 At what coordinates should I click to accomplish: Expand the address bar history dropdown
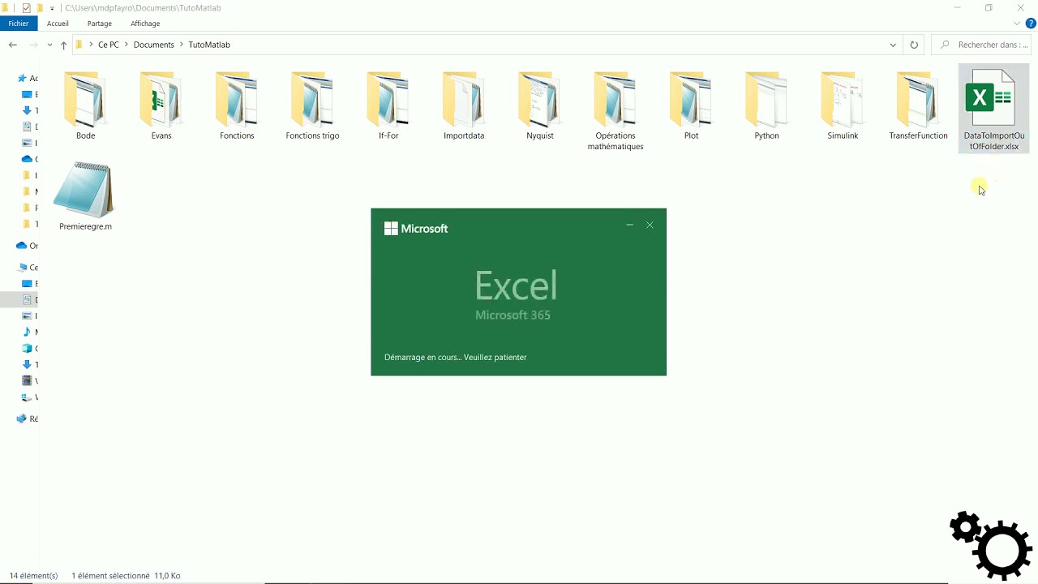(x=893, y=45)
